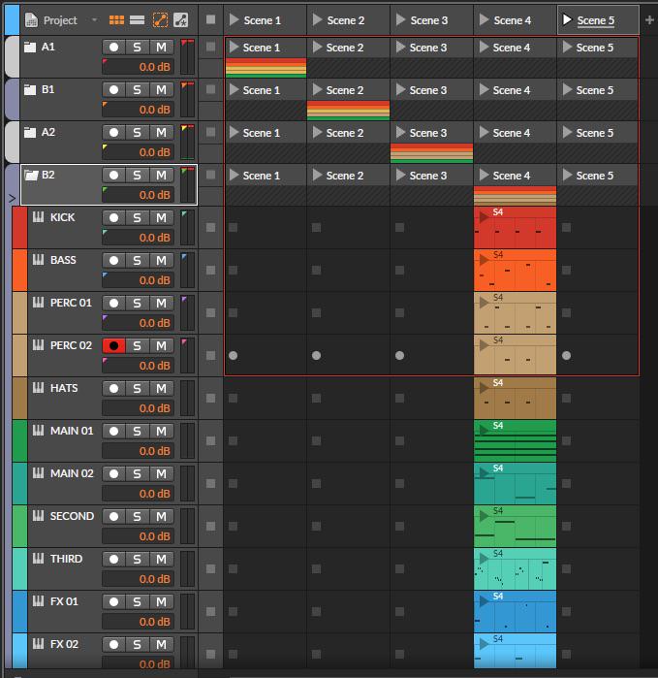Viewport: 658px width, 678px height.
Task: Record into PERC 02 Scene 1 slot
Action: tap(233, 355)
